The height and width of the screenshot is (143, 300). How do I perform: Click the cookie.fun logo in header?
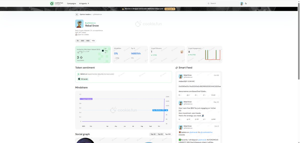pyautogui.click(x=56, y=4)
